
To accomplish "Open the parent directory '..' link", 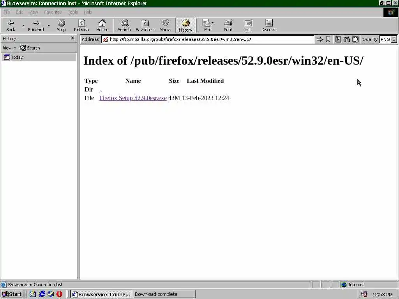I will (x=101, y=90).
